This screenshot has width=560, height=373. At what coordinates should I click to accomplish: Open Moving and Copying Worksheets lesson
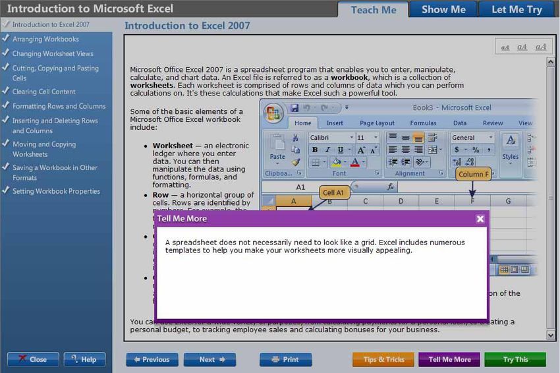point(44,149)
